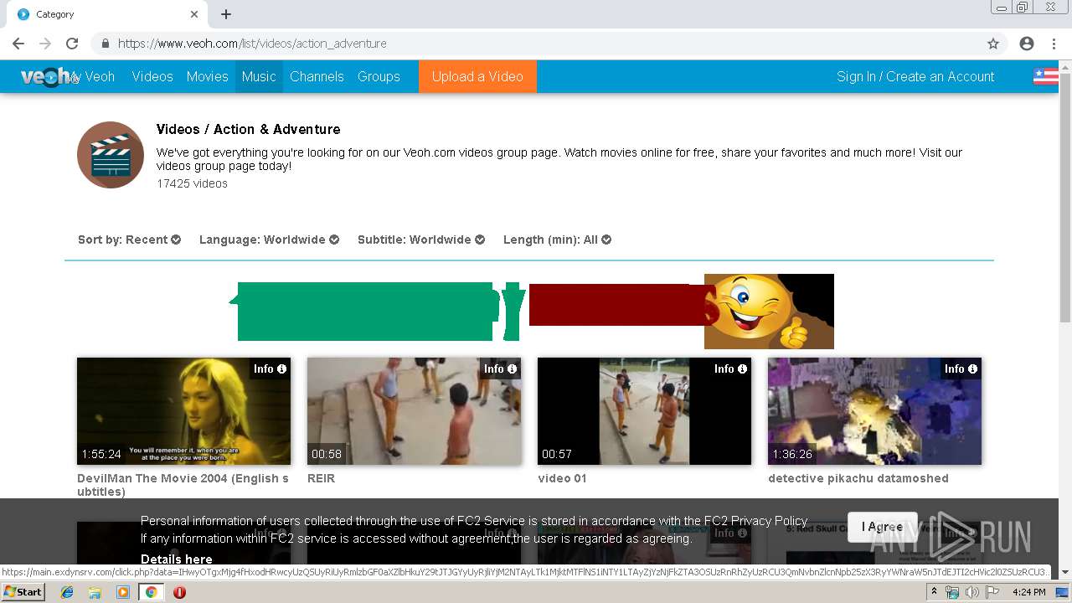Screen dimensions: 1072x603
Task: Open Groups navigation item
Action: pos(379,76)
